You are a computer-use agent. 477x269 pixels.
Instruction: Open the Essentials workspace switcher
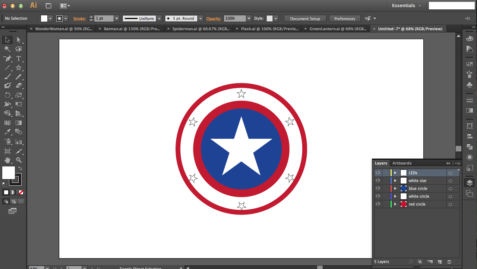(x=406, y=6)
